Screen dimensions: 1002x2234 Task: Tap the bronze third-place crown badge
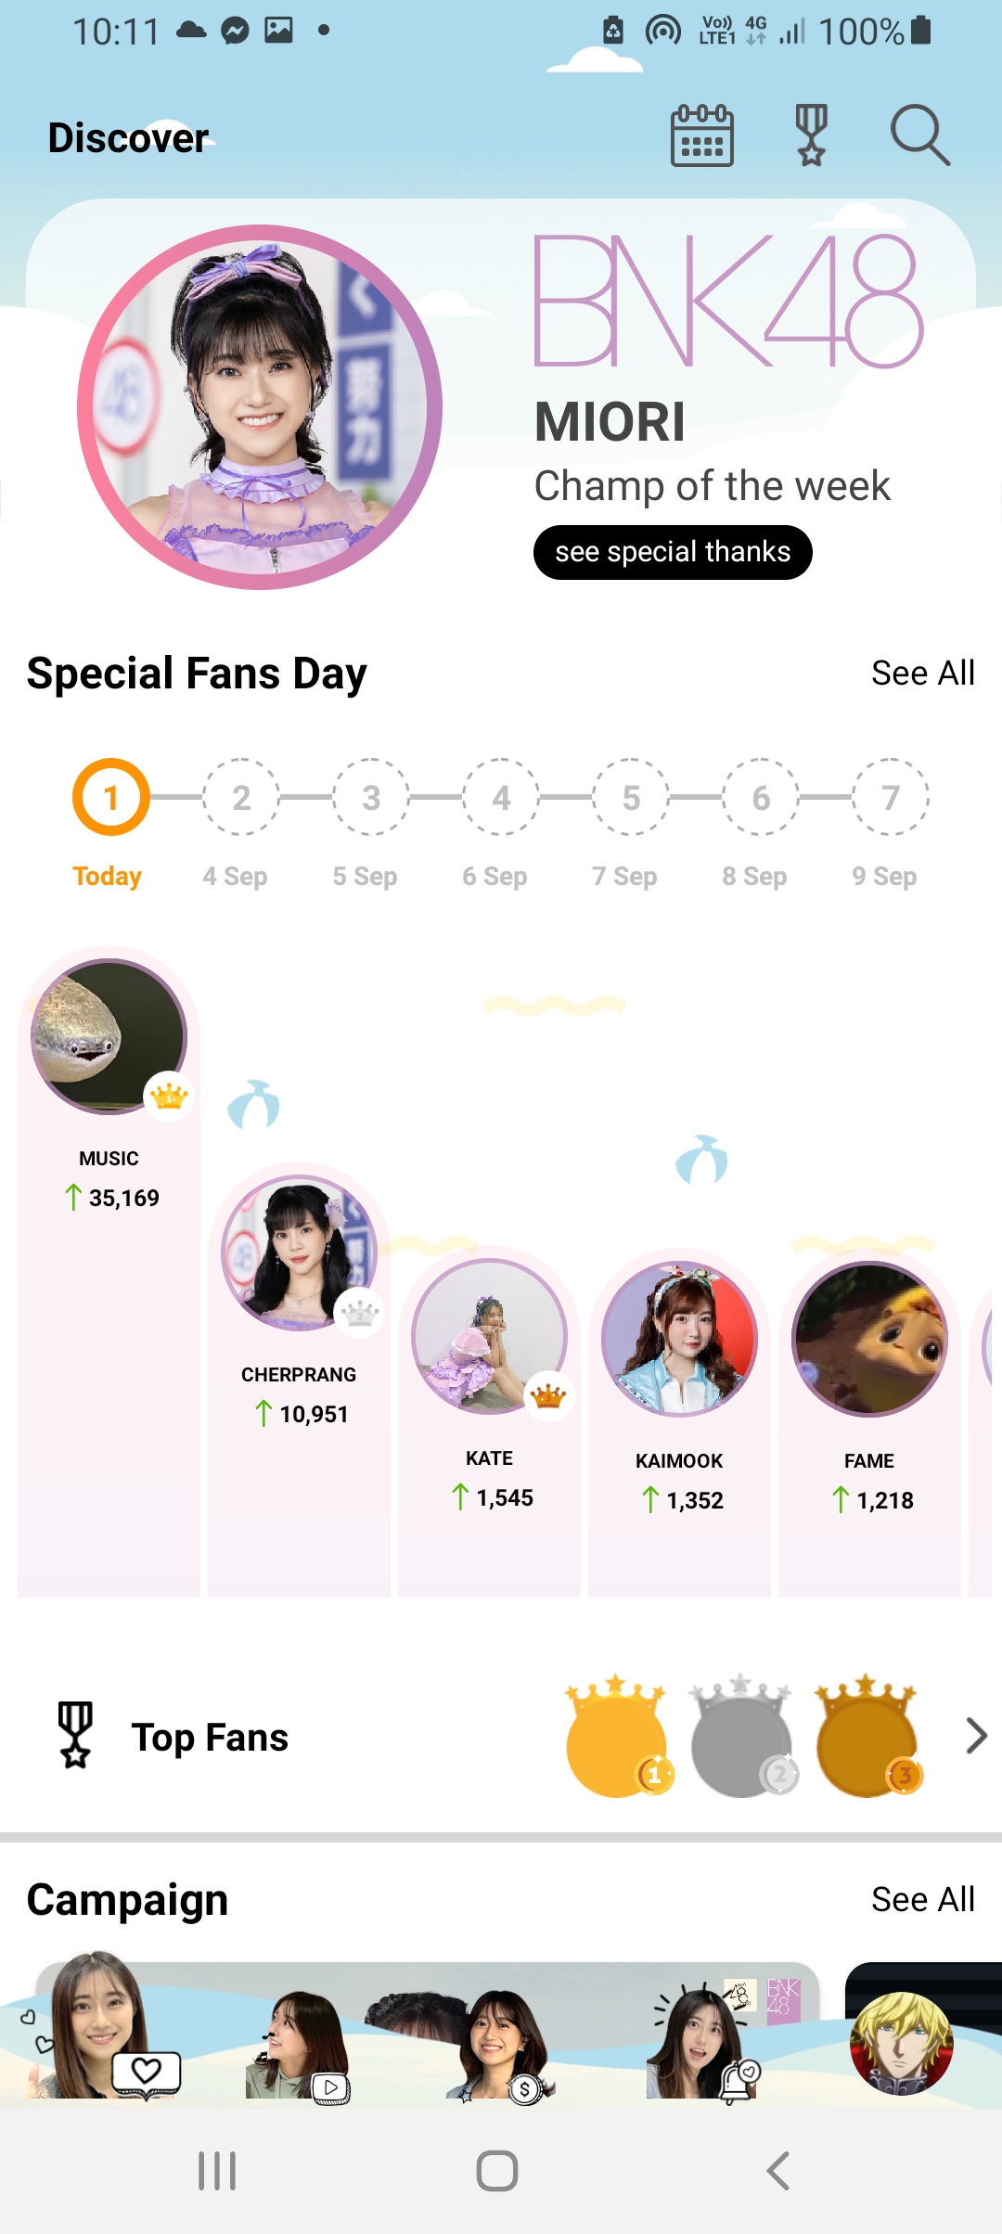pyautogui.click(x=867, y=1738)
